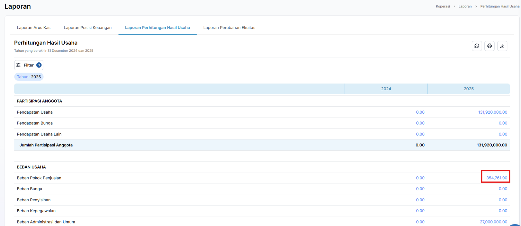This screenshot has height=226, width=521.
Task: Click the Jumlah Partisipasi Anggota 2024 total
Action: coord(420,145)
